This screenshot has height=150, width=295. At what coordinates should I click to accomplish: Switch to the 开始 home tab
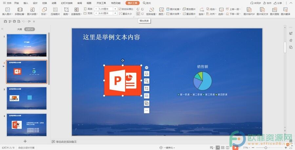tap(17, 3)
